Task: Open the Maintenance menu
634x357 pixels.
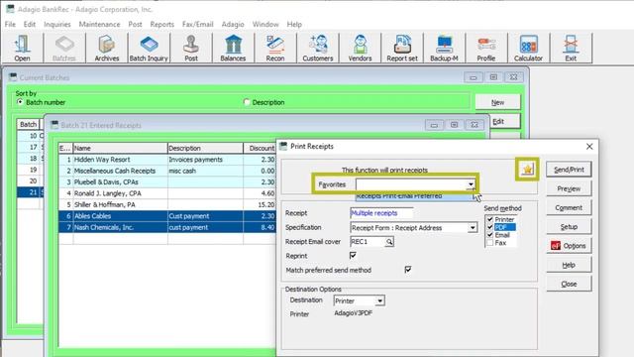Action: tap(99, 24)
